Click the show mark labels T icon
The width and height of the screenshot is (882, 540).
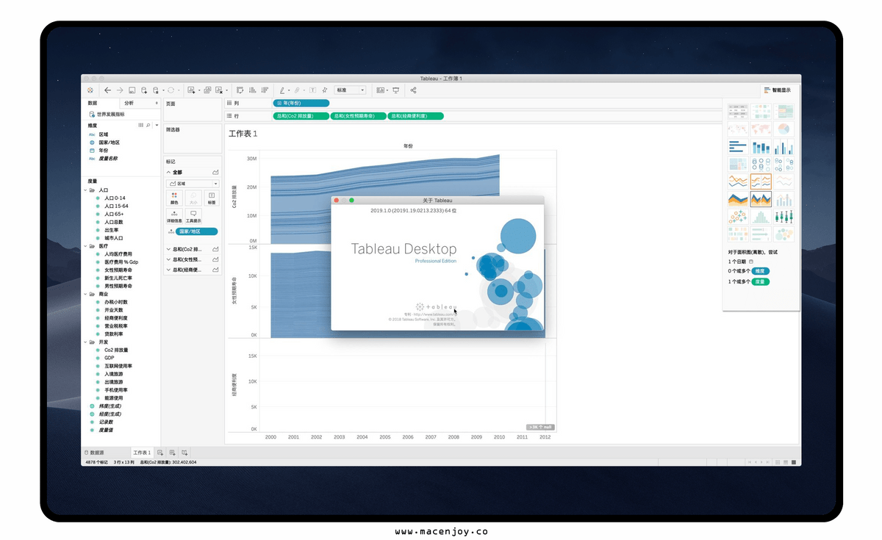coord(312,90)
